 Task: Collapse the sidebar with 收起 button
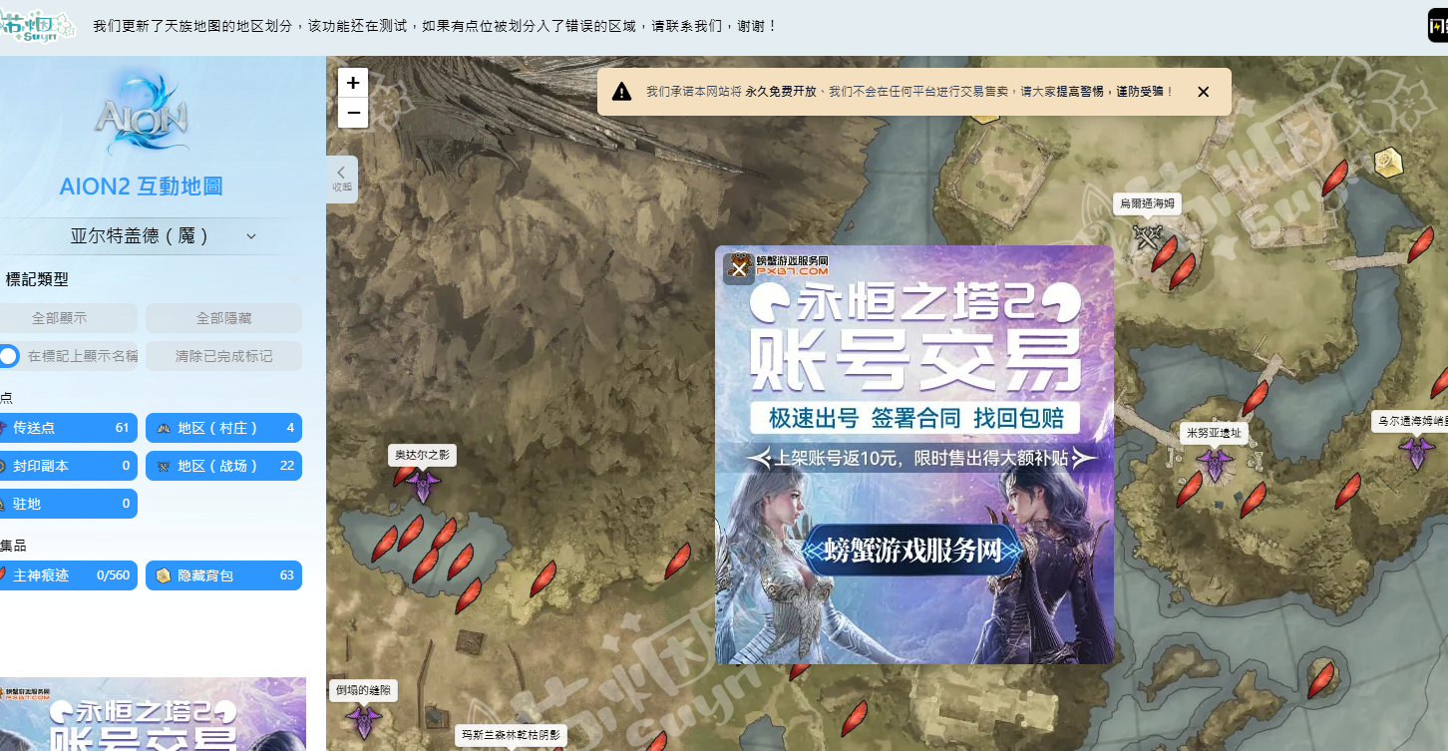point(342,180)
